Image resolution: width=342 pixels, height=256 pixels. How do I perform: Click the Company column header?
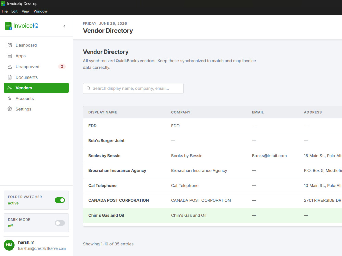(x=181, y=112)
